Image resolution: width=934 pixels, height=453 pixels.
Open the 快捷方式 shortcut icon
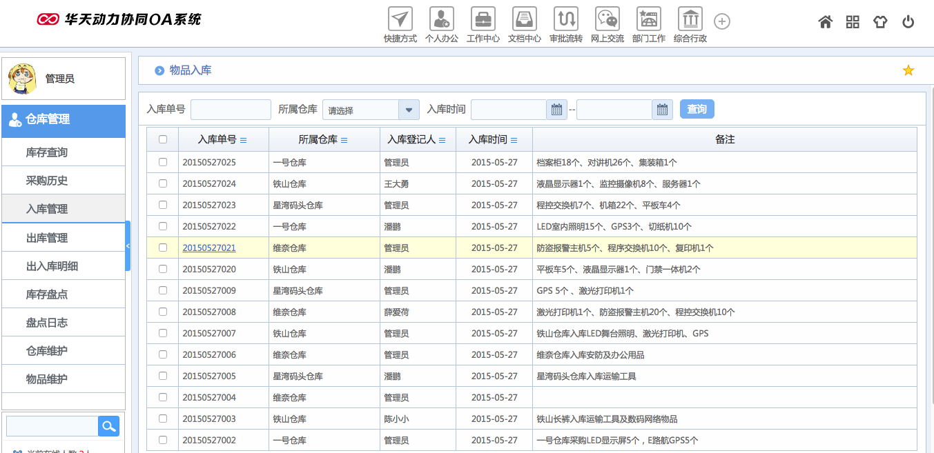coord(400,19)
